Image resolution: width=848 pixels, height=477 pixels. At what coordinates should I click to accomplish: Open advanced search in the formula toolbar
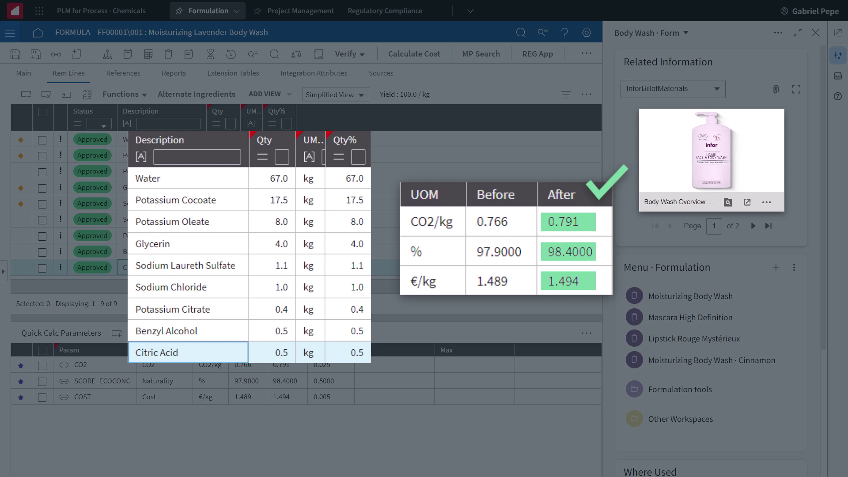click(253, 53)
